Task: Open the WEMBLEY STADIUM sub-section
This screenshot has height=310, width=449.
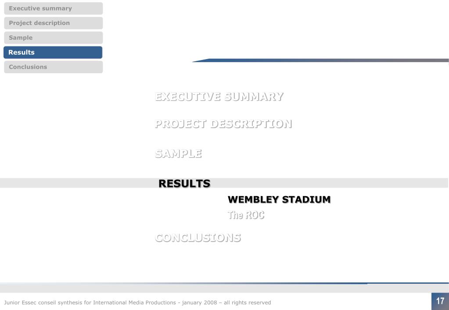Action: 279,199
